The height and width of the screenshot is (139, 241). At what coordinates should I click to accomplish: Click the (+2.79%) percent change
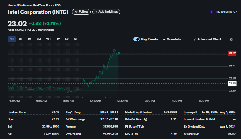coord(52,24)
